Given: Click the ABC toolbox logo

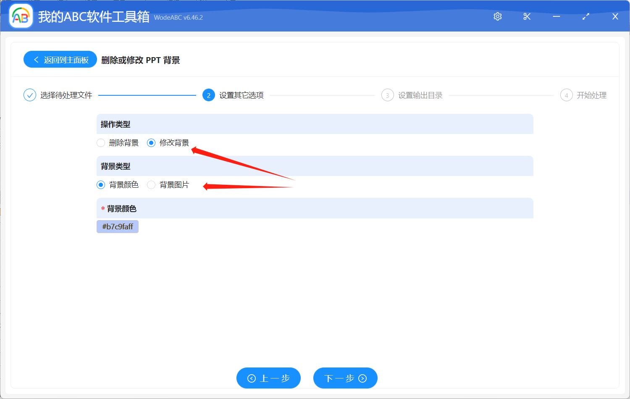Looking at the screenshot, I should pyautogui.click(x=21, y=16).
